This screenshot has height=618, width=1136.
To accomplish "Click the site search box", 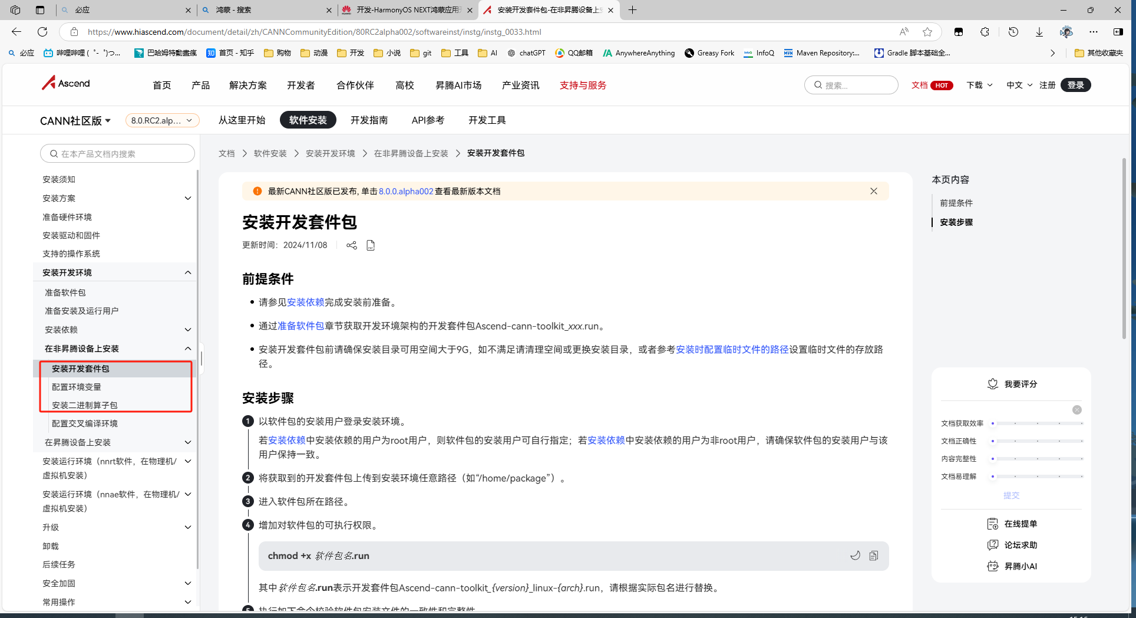I will (851, 85).
